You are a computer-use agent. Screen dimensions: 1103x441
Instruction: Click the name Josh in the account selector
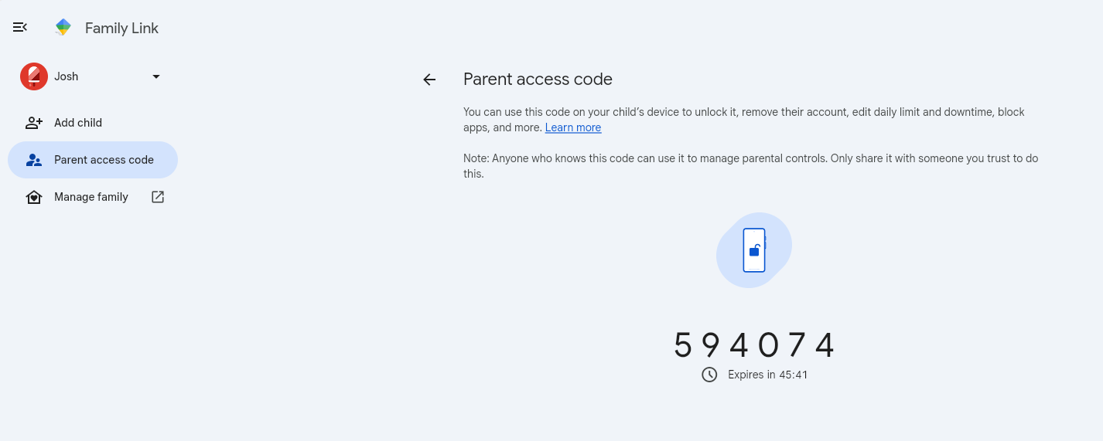67,76
